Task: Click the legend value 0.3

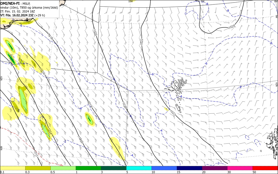Action: [x=28, y=172]
